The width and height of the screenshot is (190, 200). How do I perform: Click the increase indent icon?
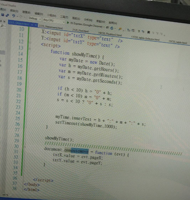pyautogui.click(x=133, y=30)
